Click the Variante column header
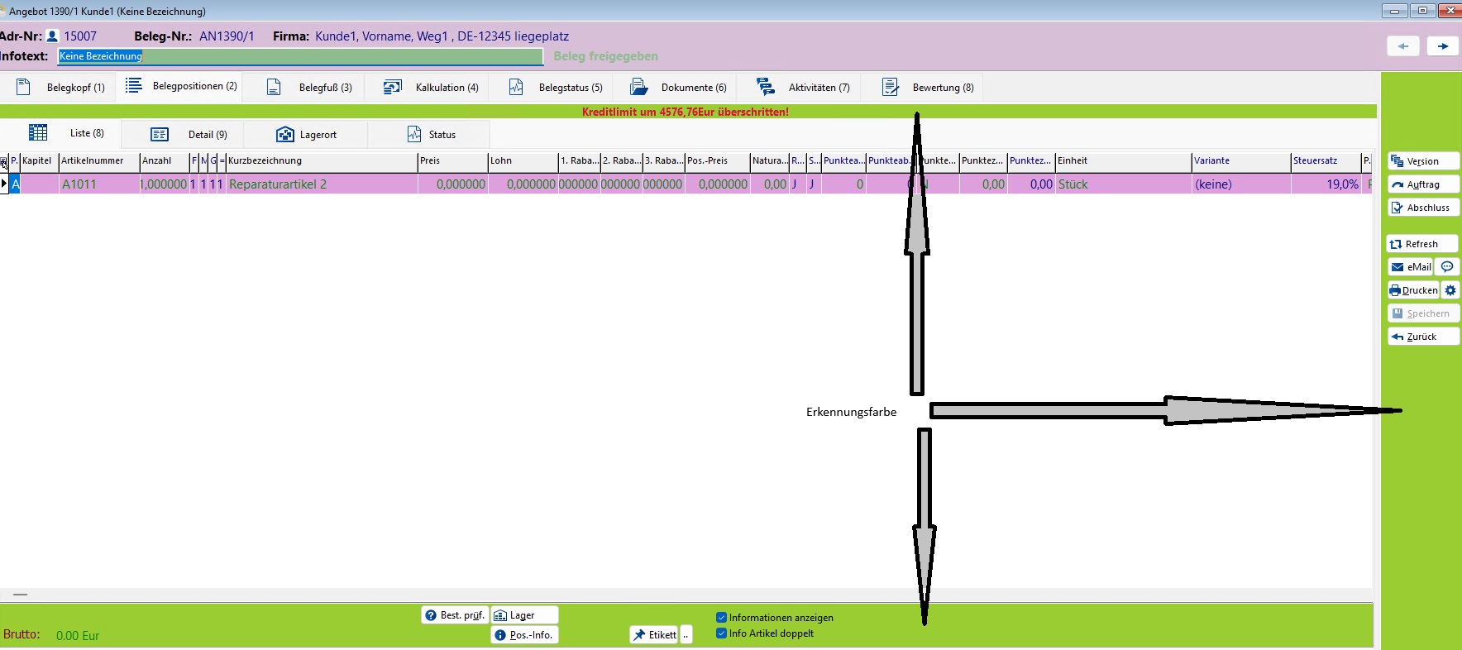Image resolution: width=1462 pixels, height=650 pixels. [1239, 161]
